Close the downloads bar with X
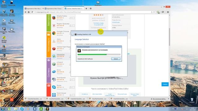This screenshot has width=198, height=111. (x=168, y=99)
